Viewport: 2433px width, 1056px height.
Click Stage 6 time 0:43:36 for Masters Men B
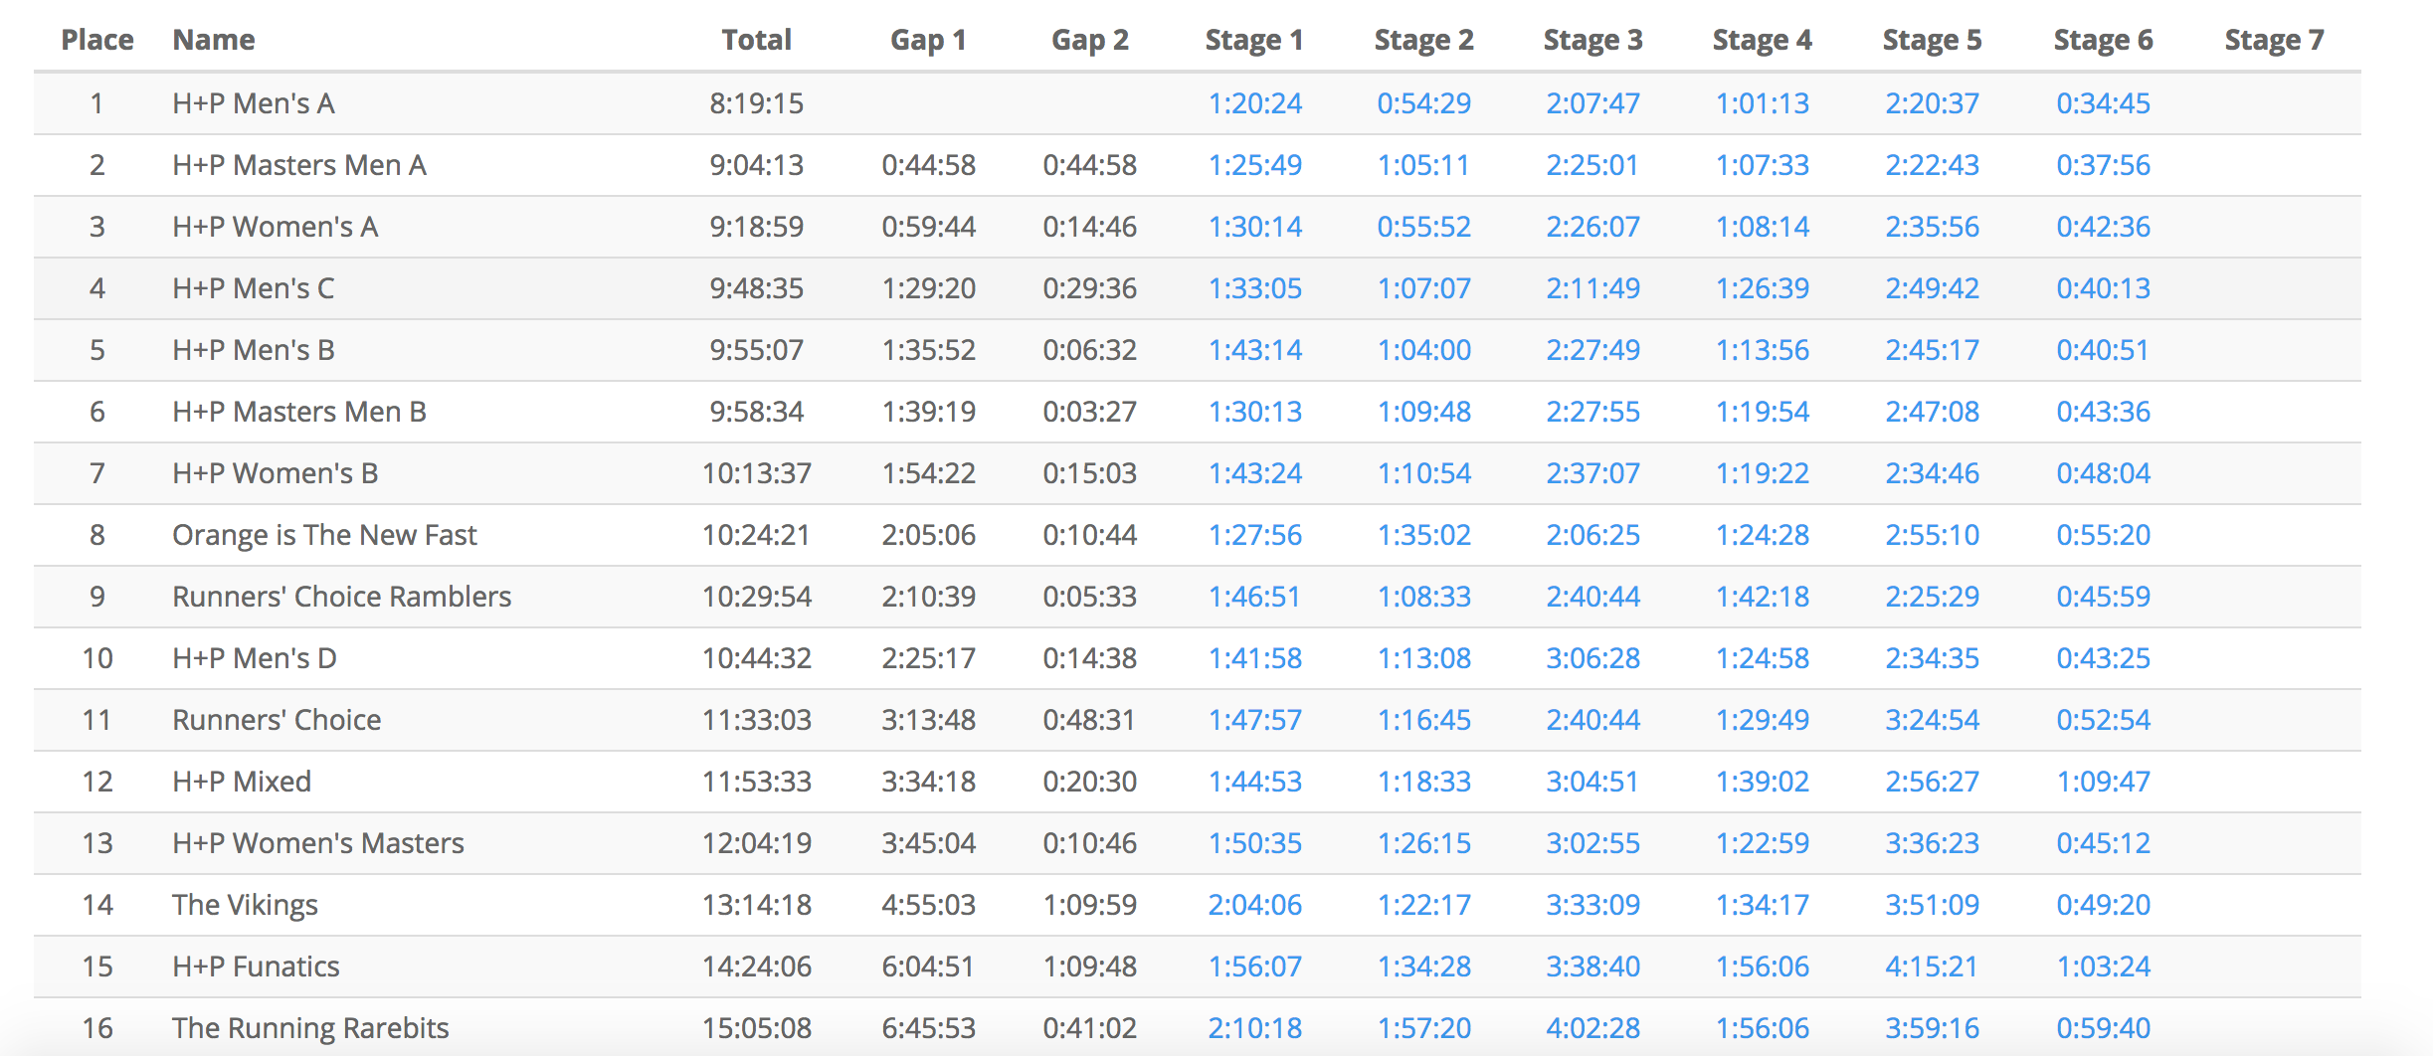pyautogui.click(x=2103, y=412)
